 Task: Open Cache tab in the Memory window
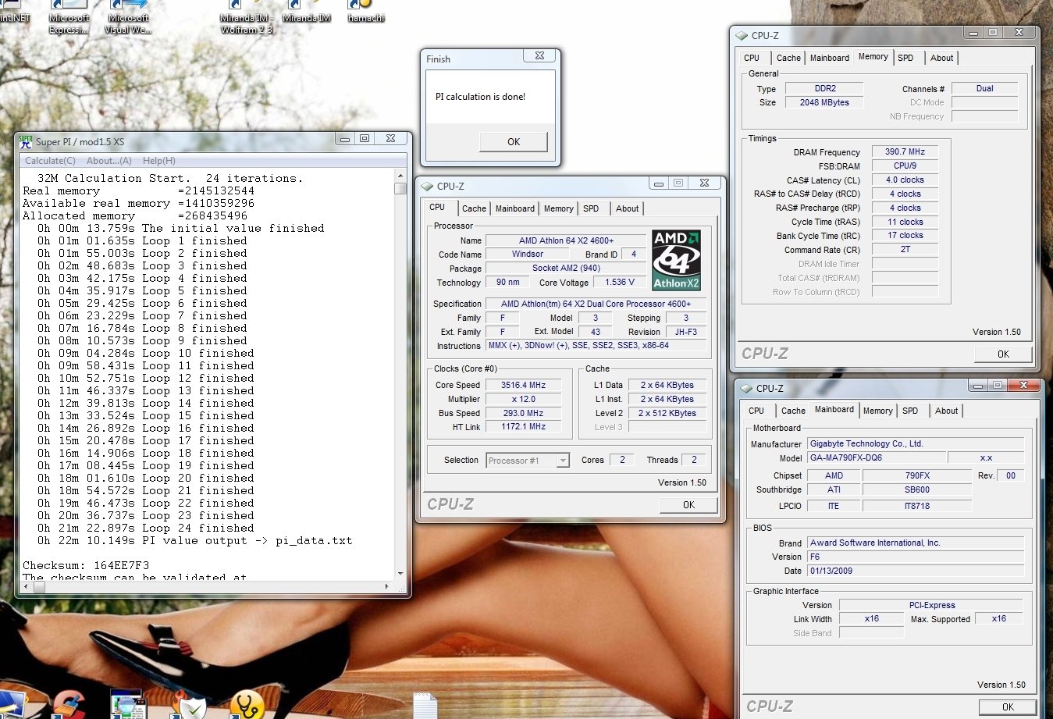coord(788,58)
